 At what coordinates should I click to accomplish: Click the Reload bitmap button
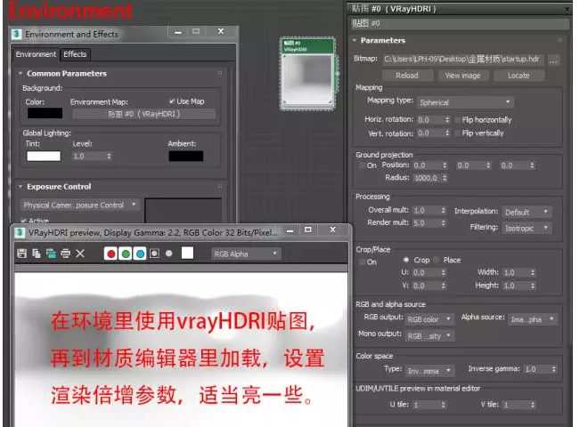407,76
